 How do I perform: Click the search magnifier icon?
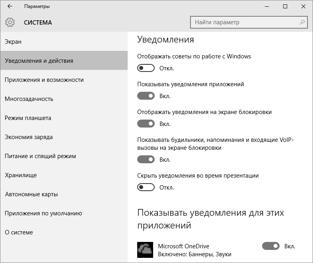pos(303,22)
